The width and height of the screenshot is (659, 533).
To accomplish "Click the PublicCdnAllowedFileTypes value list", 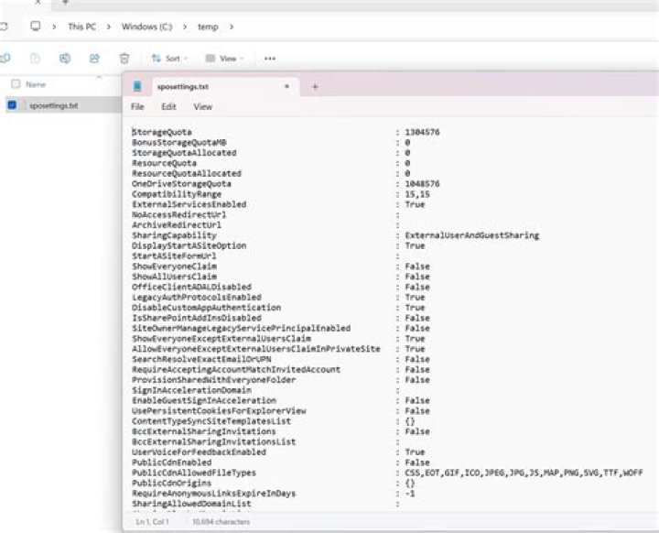I will coord(524,473).
